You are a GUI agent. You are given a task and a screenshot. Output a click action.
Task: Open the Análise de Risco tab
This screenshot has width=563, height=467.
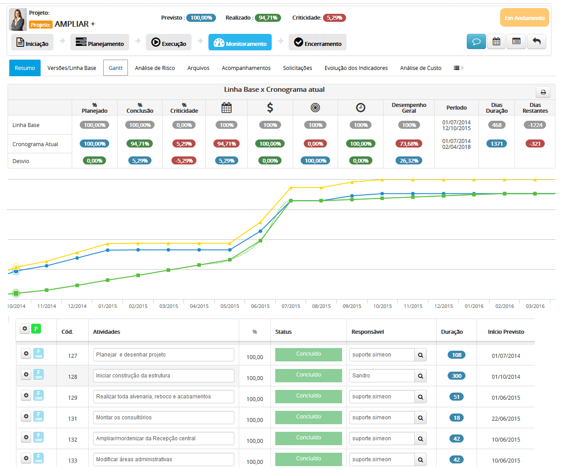[155, 68]
